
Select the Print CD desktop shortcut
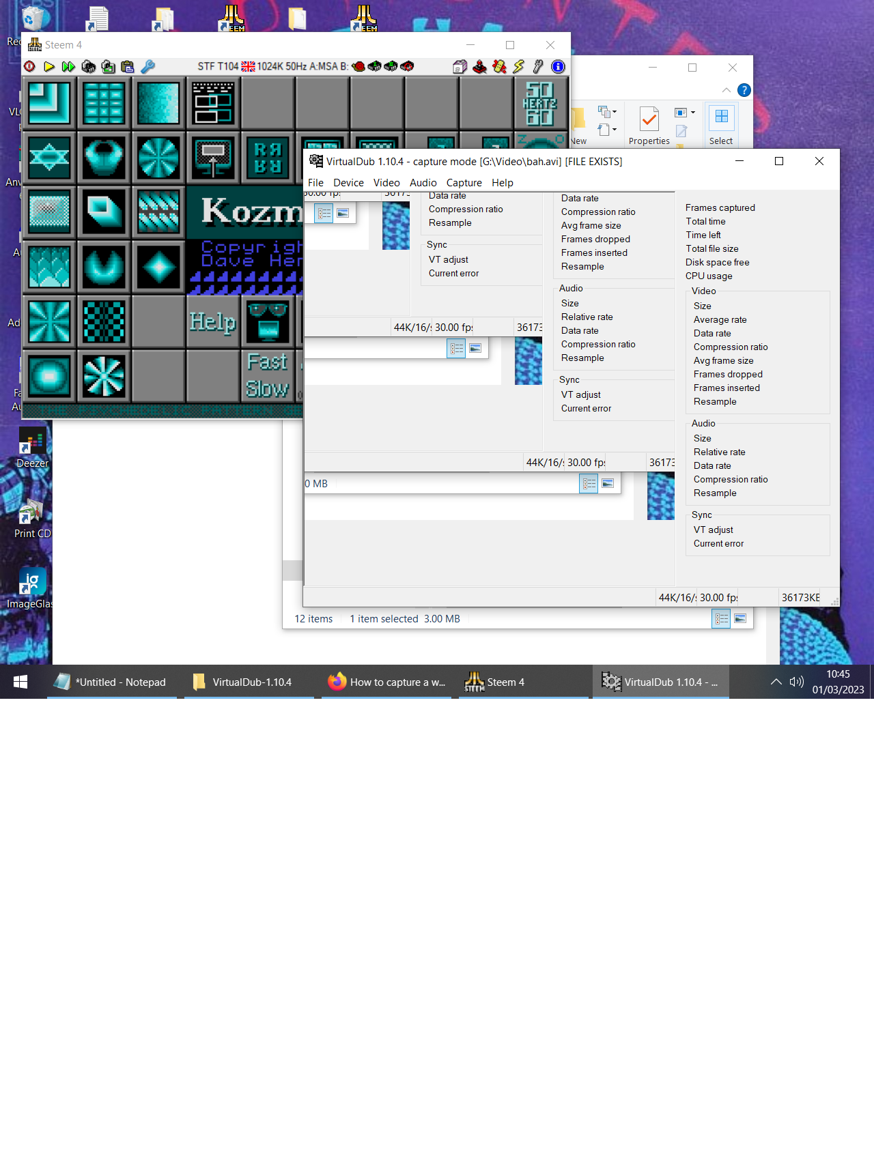coord(32,518)
